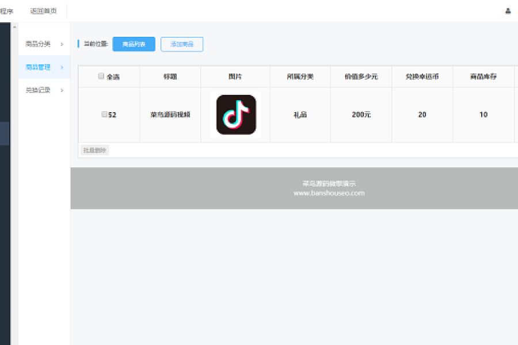518x345 pixels.
Task: Expand the 兑换记录 chevron arrow
Action: coord(62,90)
